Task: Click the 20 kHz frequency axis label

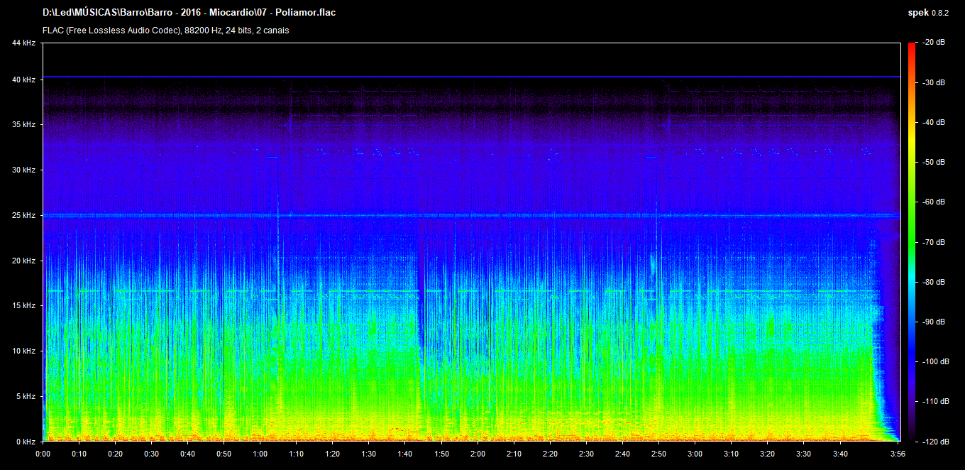Action: coord(24,261)
